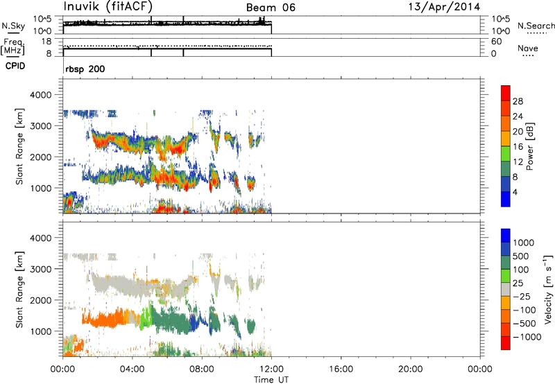Click the "Freq. [MHz]" axis label
This screenshot has width=555, height=384.
pyautogui.click(x=12, y=46)
